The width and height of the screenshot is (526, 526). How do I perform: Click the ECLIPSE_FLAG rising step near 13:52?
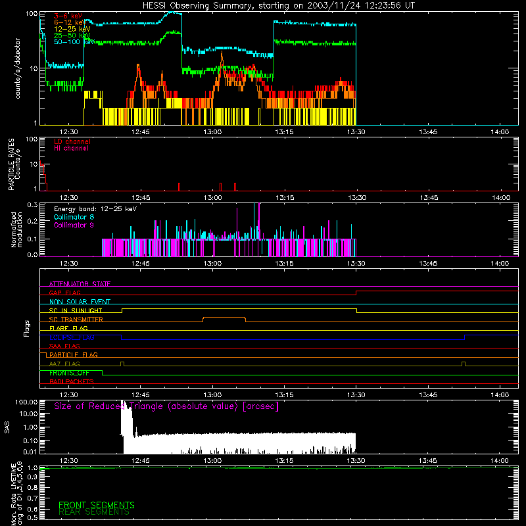(465, 337)
